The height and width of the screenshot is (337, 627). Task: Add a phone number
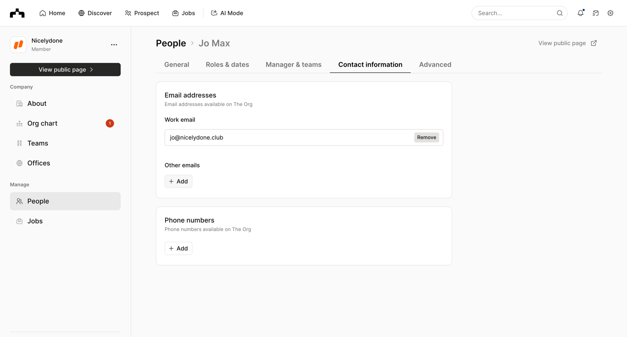tap(178, 248)
